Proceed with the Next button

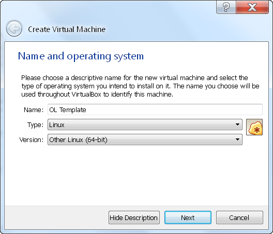click(188, 217)
